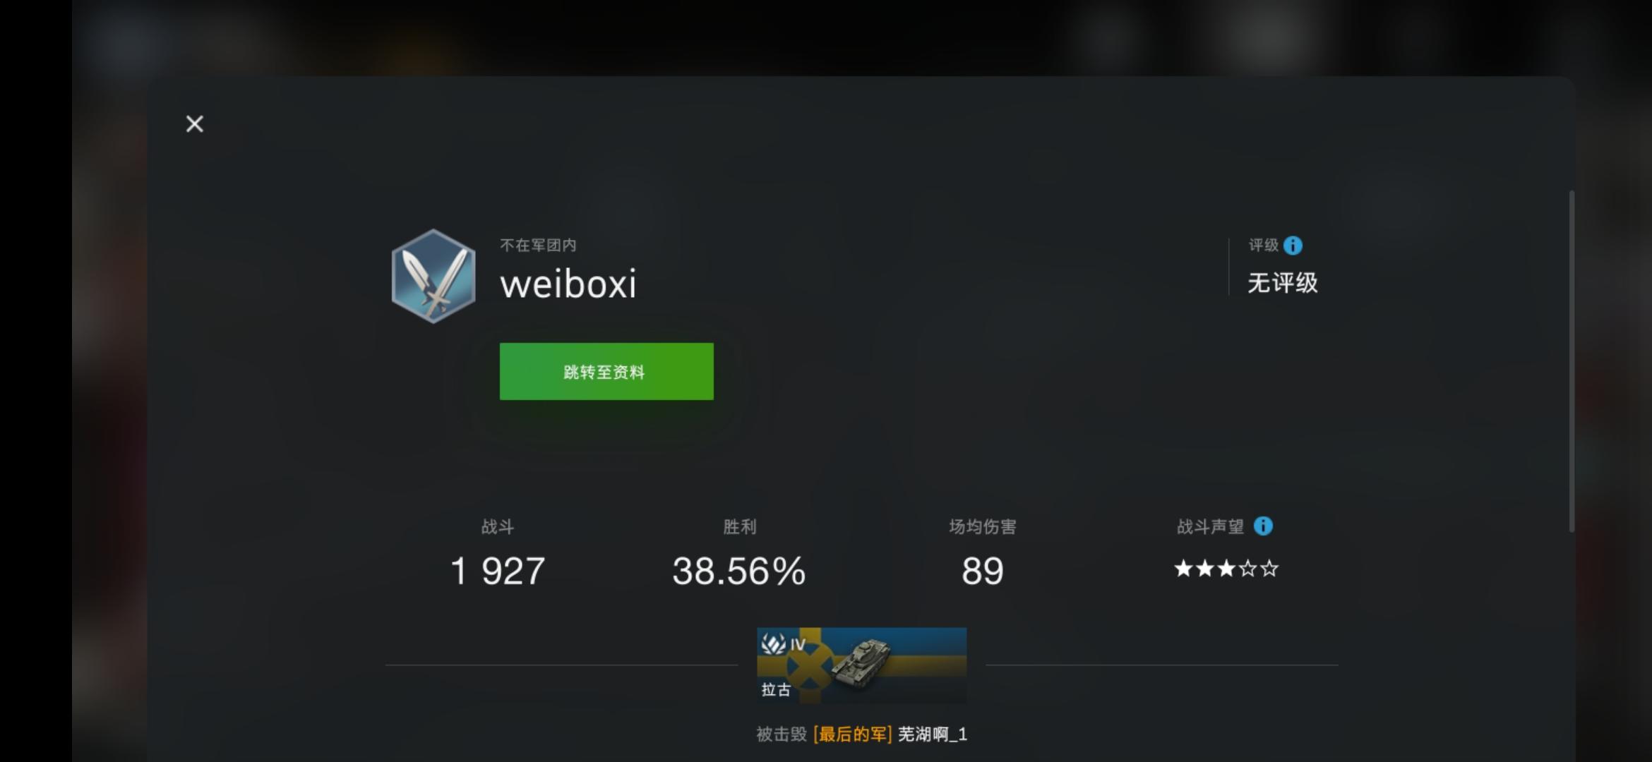Image resolution: width=1652 pixels, height=762 pixels.
Task: Click the 38.56% win rate value
Action: point(739,571)
